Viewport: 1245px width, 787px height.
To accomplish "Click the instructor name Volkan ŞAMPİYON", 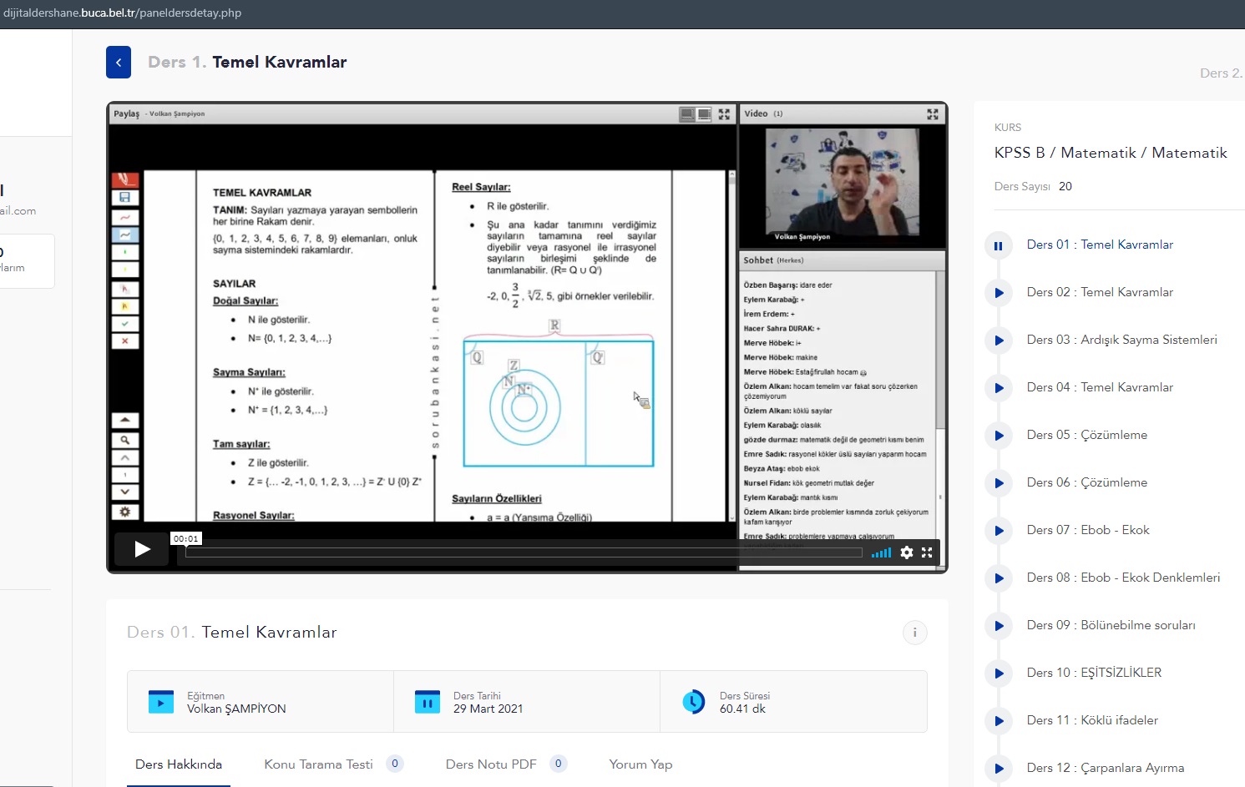I will [x=236, y=709].
